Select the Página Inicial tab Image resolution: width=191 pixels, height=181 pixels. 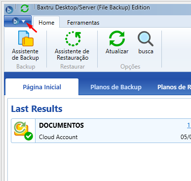tap(42, 87)
